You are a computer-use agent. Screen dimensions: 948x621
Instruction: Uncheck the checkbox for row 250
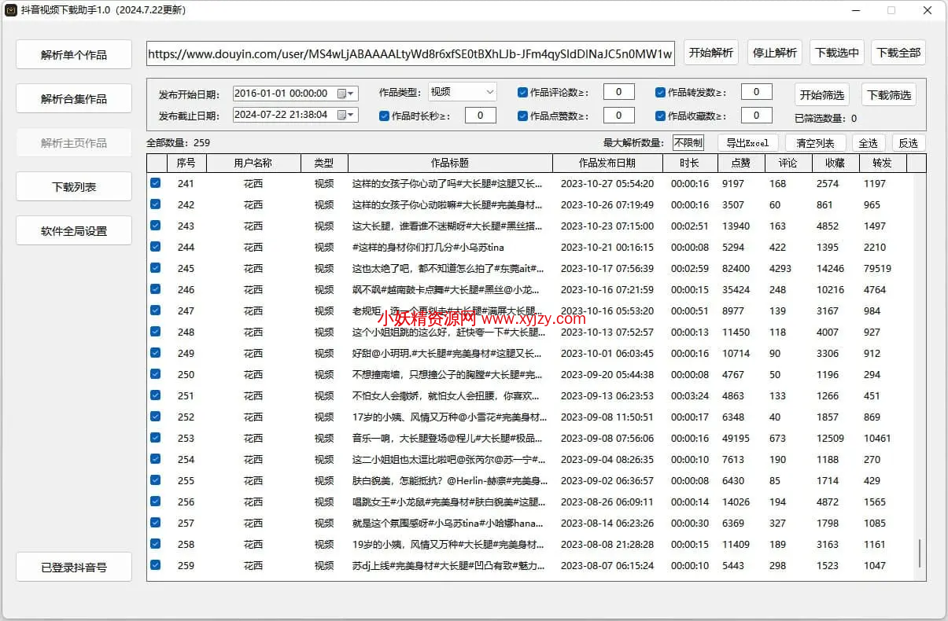(156, 374)
